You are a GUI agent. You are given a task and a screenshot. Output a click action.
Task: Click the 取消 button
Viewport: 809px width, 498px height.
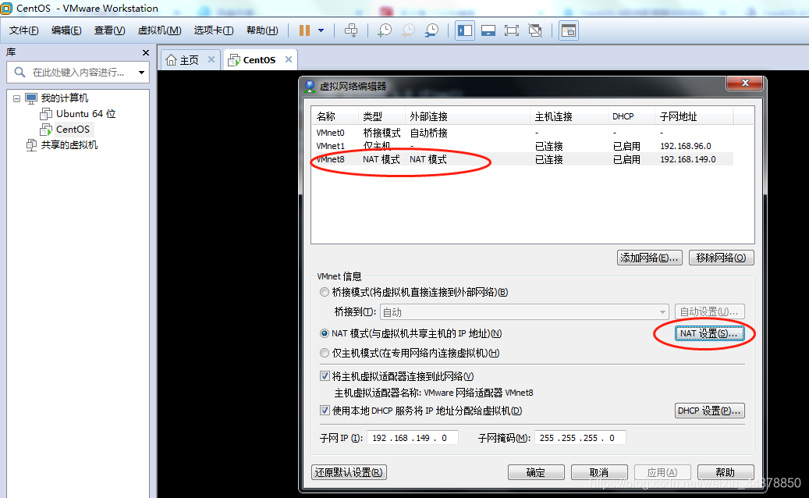599,472
